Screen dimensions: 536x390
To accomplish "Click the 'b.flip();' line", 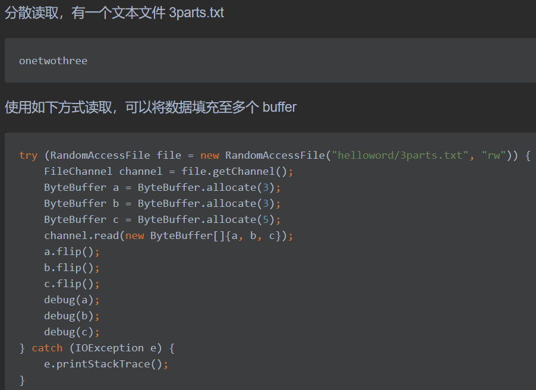I will 72,268.
